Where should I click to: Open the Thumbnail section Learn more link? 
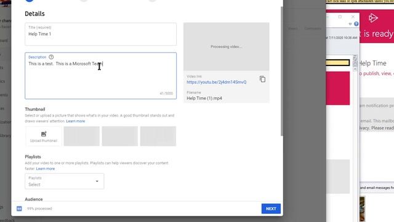pos(75,121)
